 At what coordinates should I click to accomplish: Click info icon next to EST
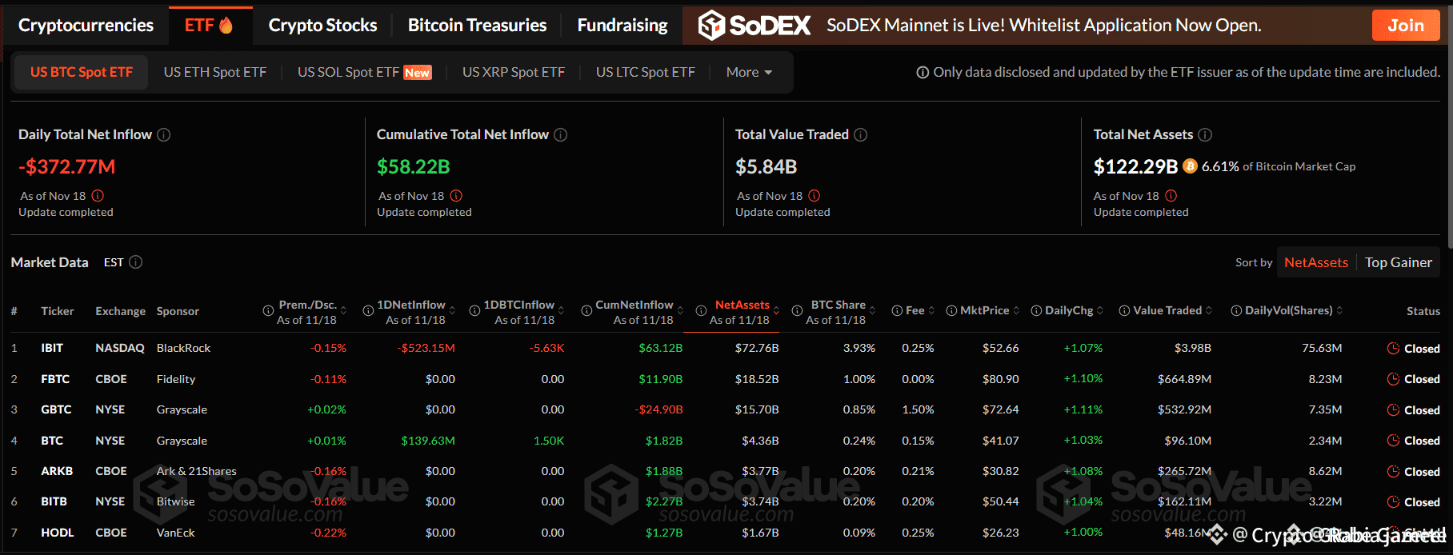[x=136, y=262]
